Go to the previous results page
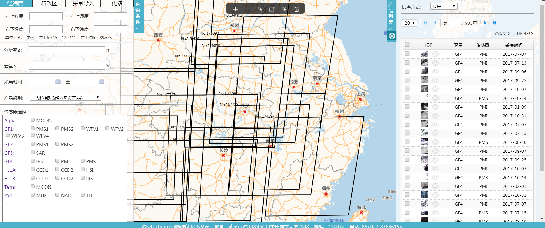 tap(435, 23)
